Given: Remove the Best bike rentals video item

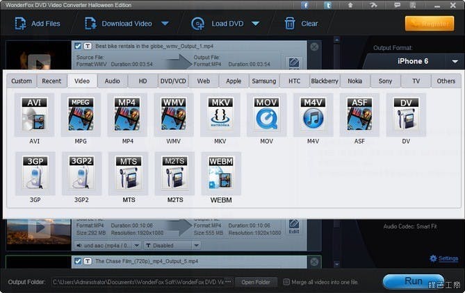Looking at the screenshot, I should [x=314, y=47].
